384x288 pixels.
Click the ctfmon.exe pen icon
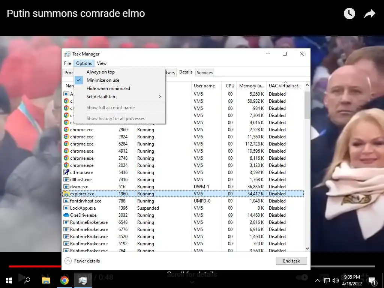[66, 172]
